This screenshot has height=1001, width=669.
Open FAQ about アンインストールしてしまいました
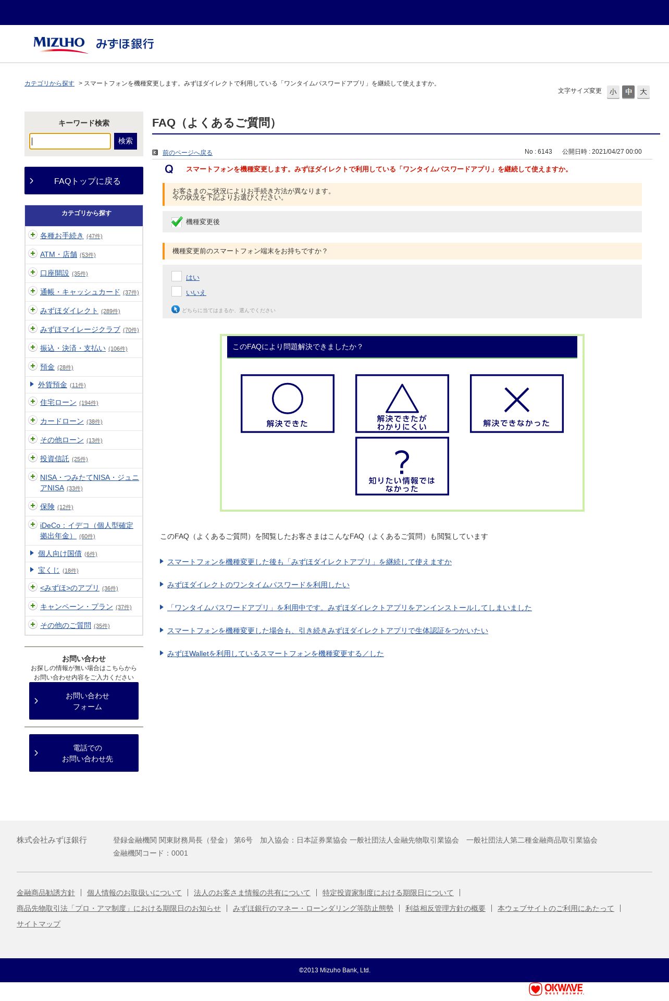[350, 608]
